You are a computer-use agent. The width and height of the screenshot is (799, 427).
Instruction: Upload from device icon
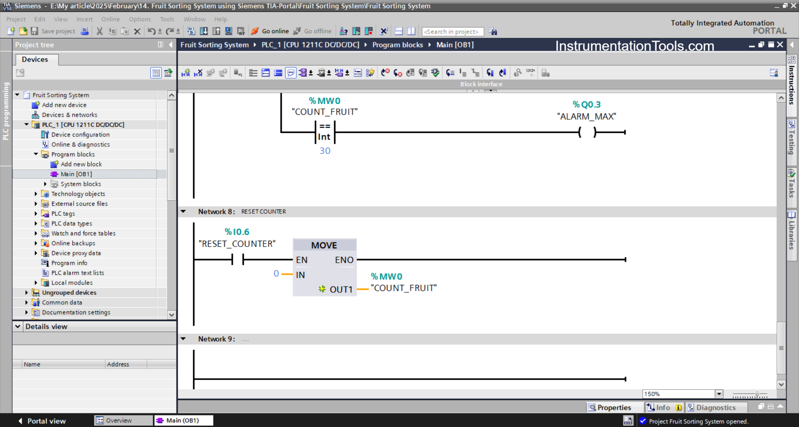[216, 31]
